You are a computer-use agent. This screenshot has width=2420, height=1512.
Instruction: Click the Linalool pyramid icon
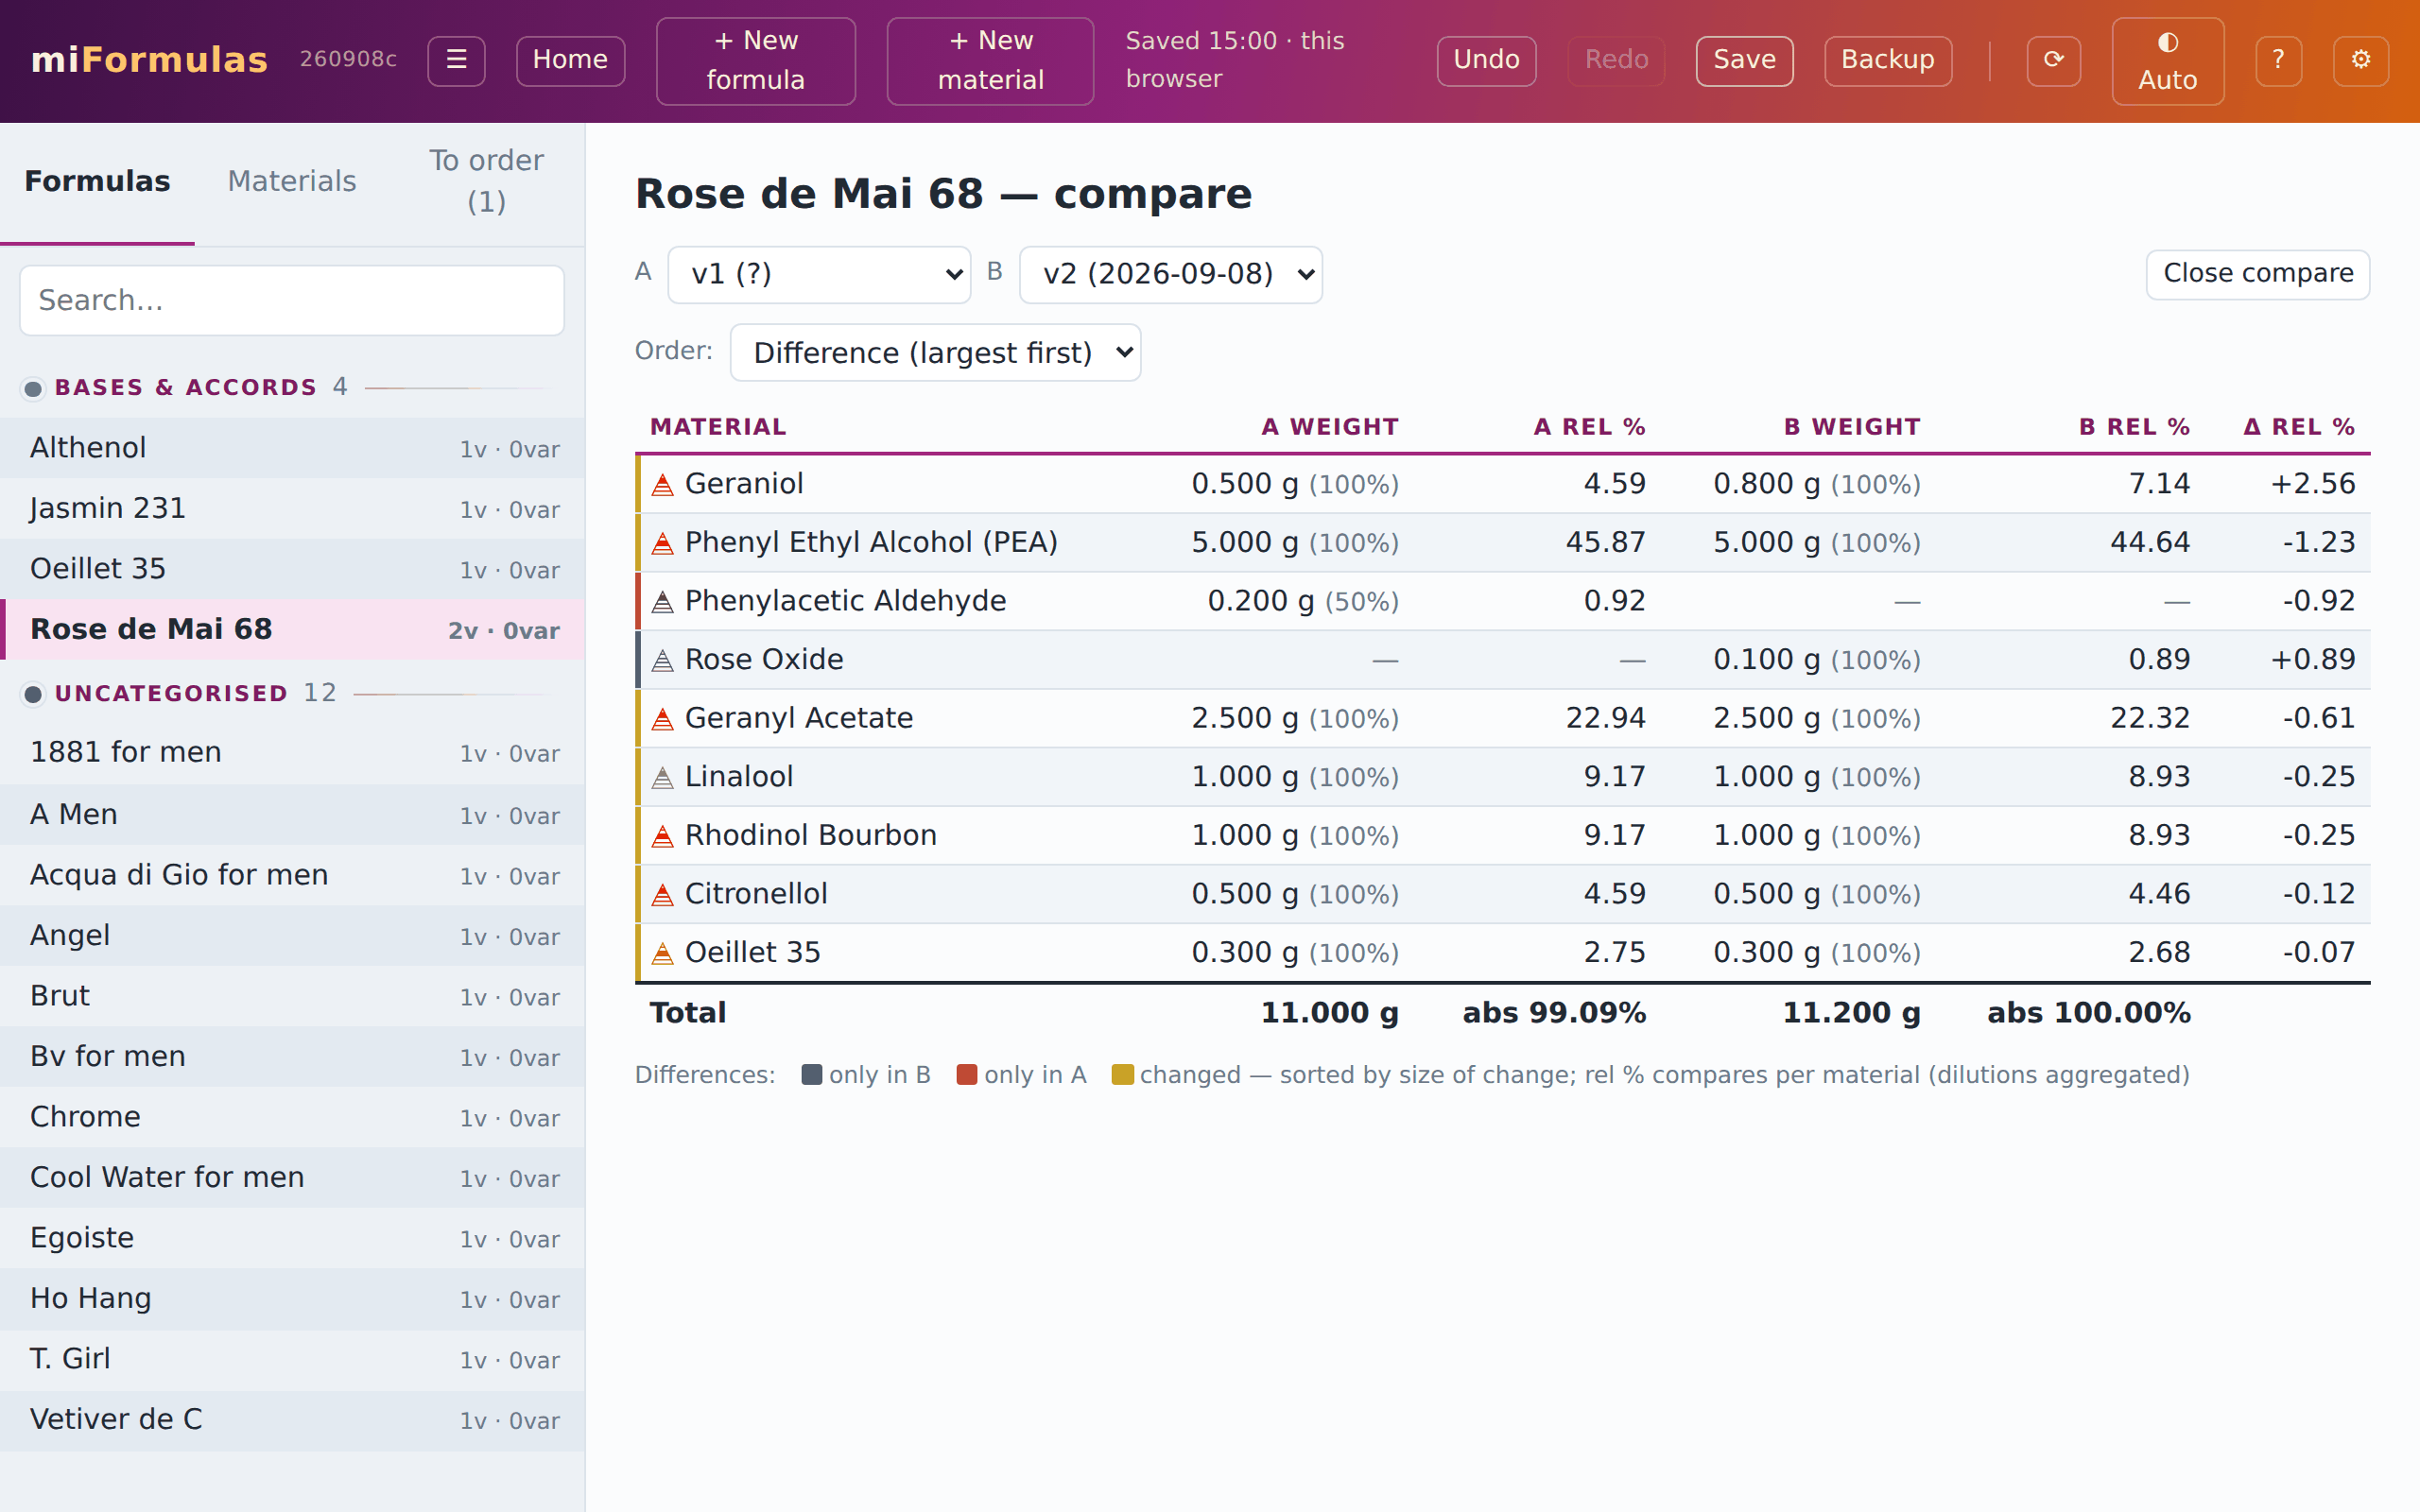(x=662, y=777)
